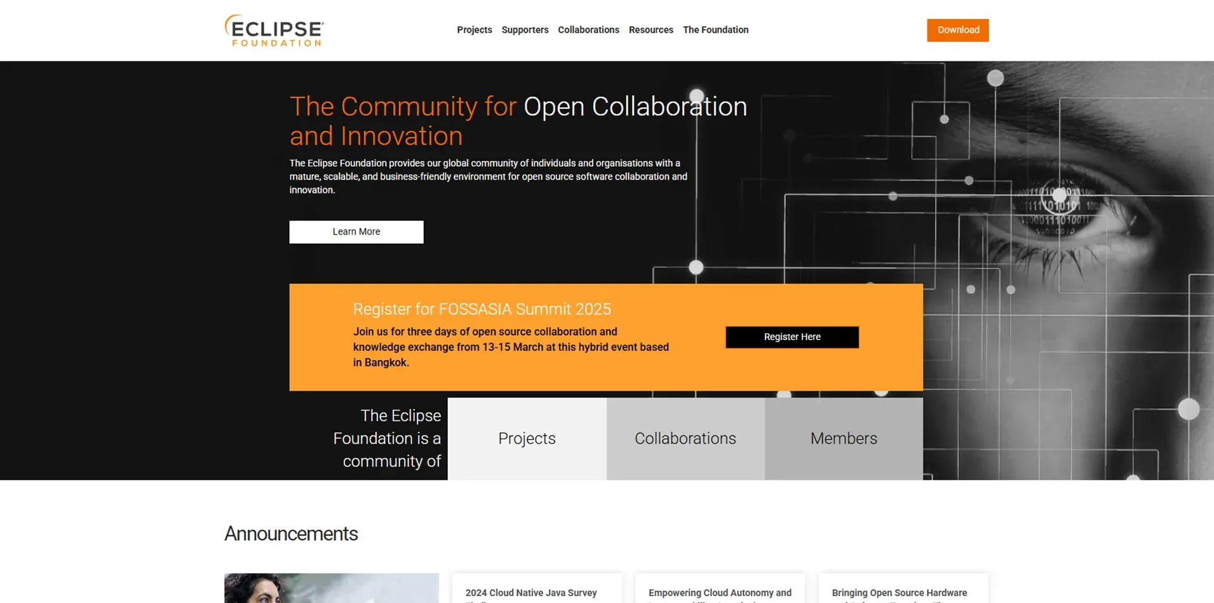Click the Announcements section heading
Viewport: 1214px width, 603px height.
tap(291, 534)
